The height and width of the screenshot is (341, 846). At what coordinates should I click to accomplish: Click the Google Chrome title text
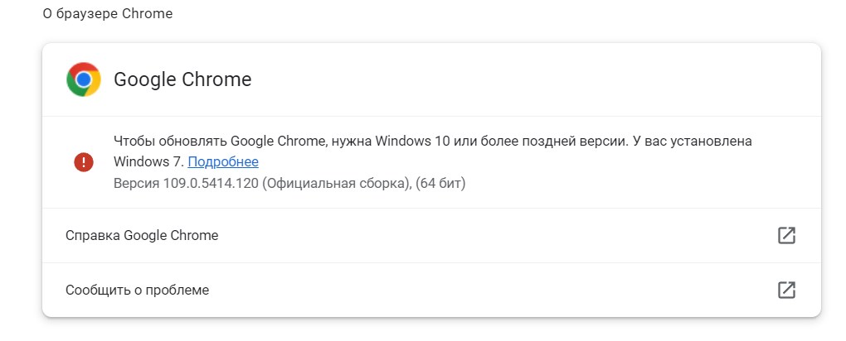click(182, 79)
